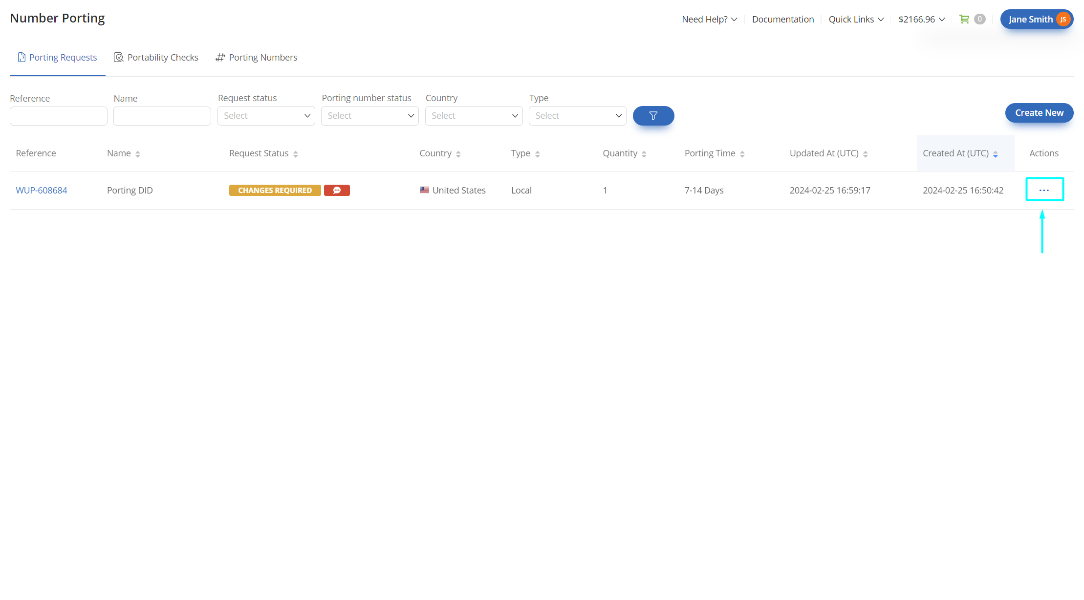Click the filter funnel button

(653, 116)
